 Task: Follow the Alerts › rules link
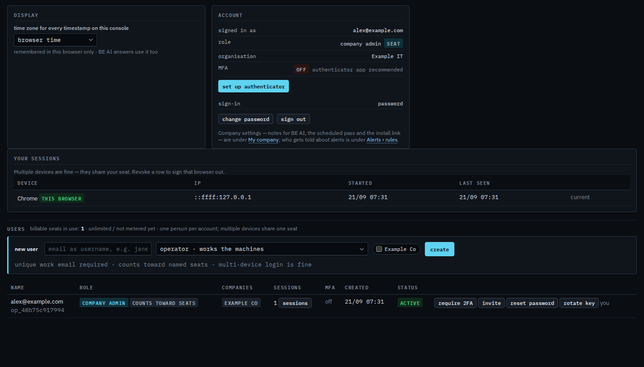[382, 140]
